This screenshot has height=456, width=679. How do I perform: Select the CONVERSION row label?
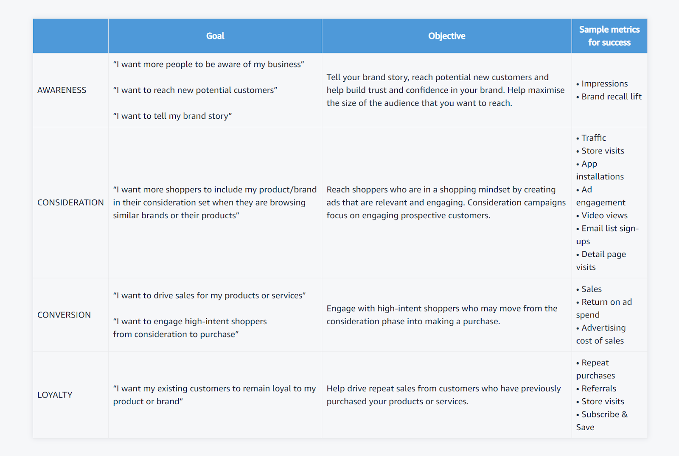point(64,315)
